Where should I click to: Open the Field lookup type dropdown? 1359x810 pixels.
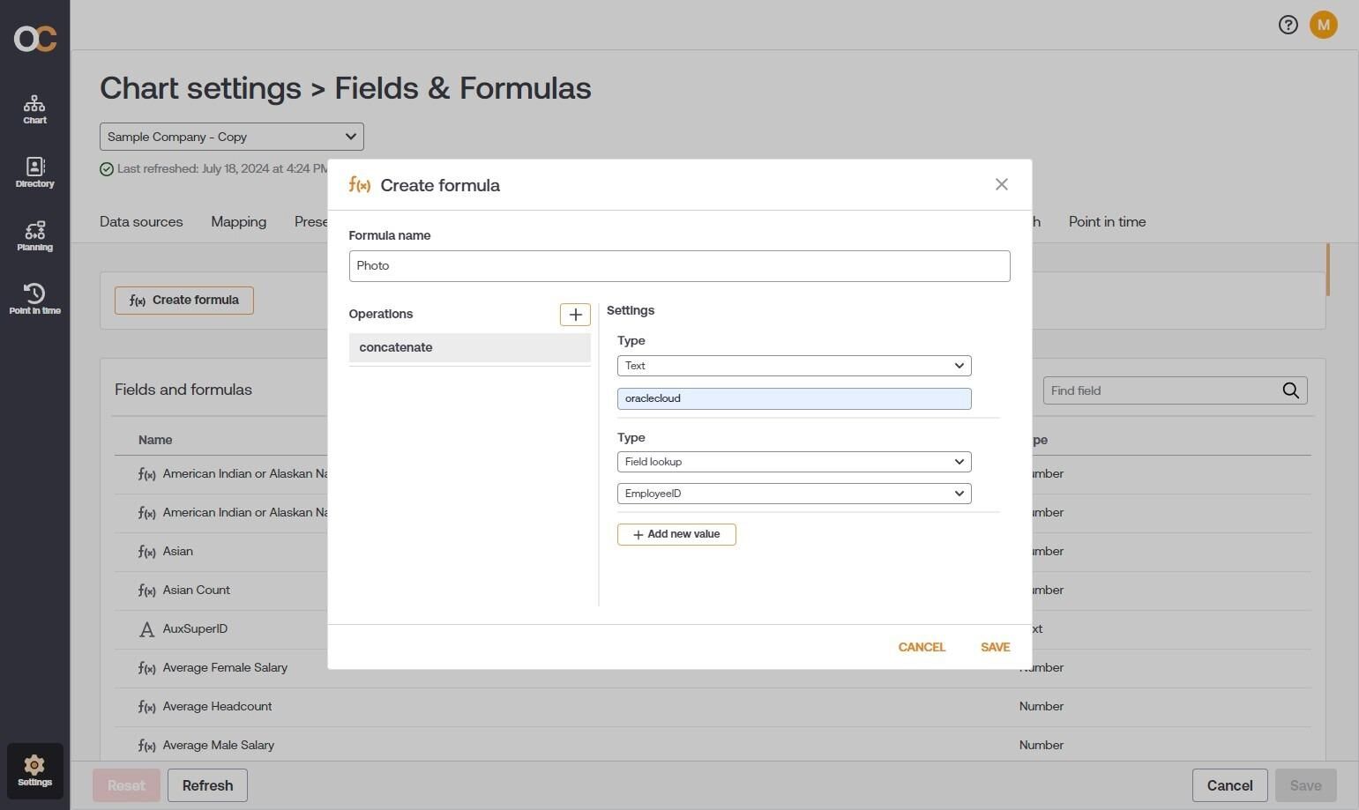point(794,462)
